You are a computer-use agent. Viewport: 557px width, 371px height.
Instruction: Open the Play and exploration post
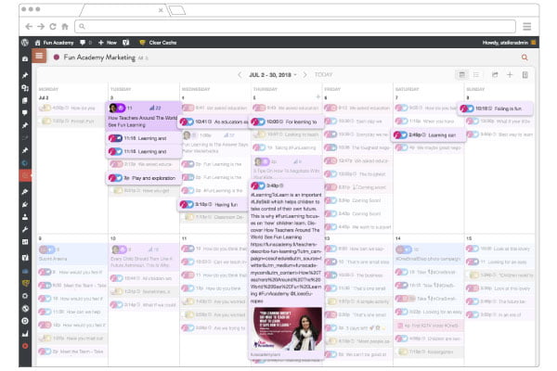coord(143,178)
